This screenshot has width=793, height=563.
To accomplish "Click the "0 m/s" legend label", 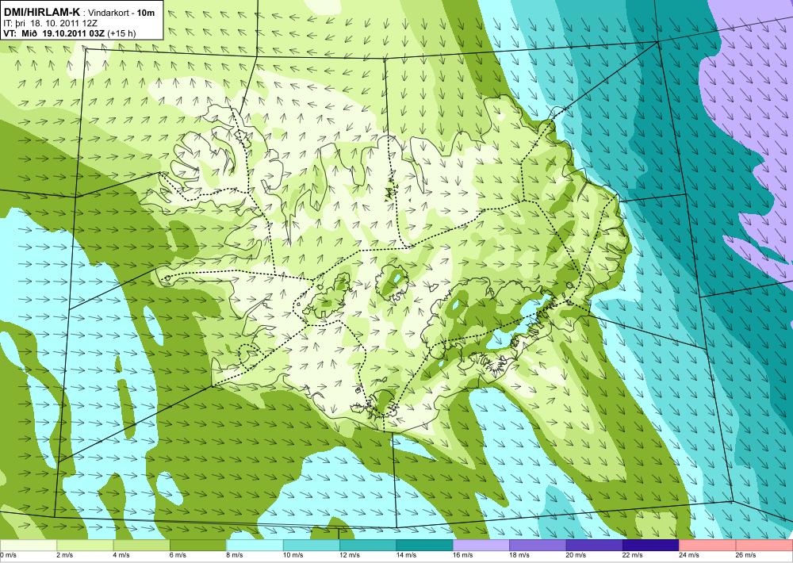I will [x=8, y=555].
